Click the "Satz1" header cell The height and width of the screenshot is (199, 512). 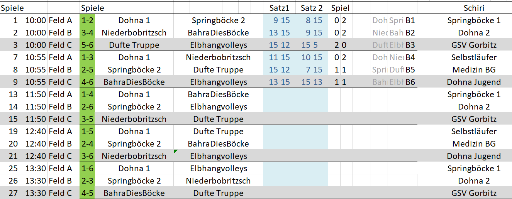click(279, 8)
